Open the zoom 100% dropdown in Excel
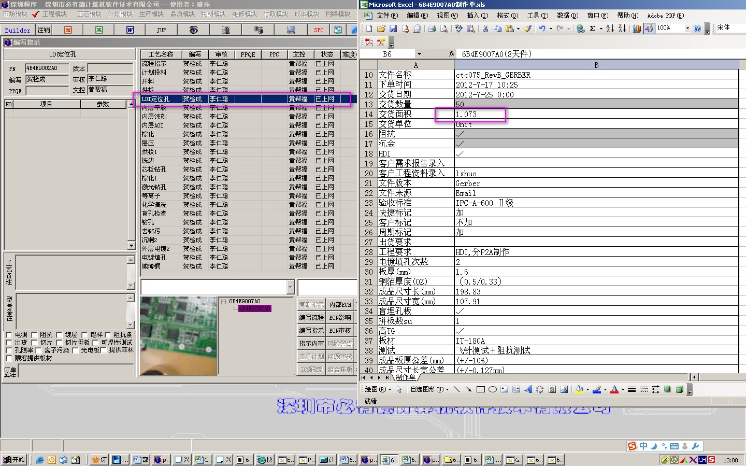The width and height of the screenshot is (746, 466). [x=687, y=29]
